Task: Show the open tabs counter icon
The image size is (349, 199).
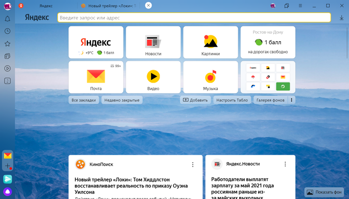Action: pos(7,81)
